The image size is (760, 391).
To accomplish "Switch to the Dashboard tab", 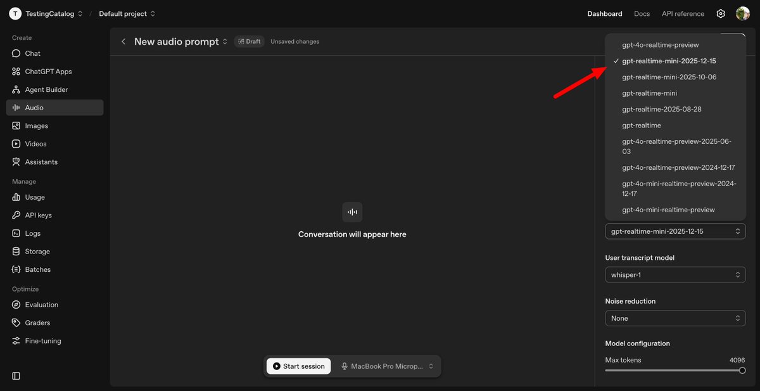I will [x=604, y=13].
